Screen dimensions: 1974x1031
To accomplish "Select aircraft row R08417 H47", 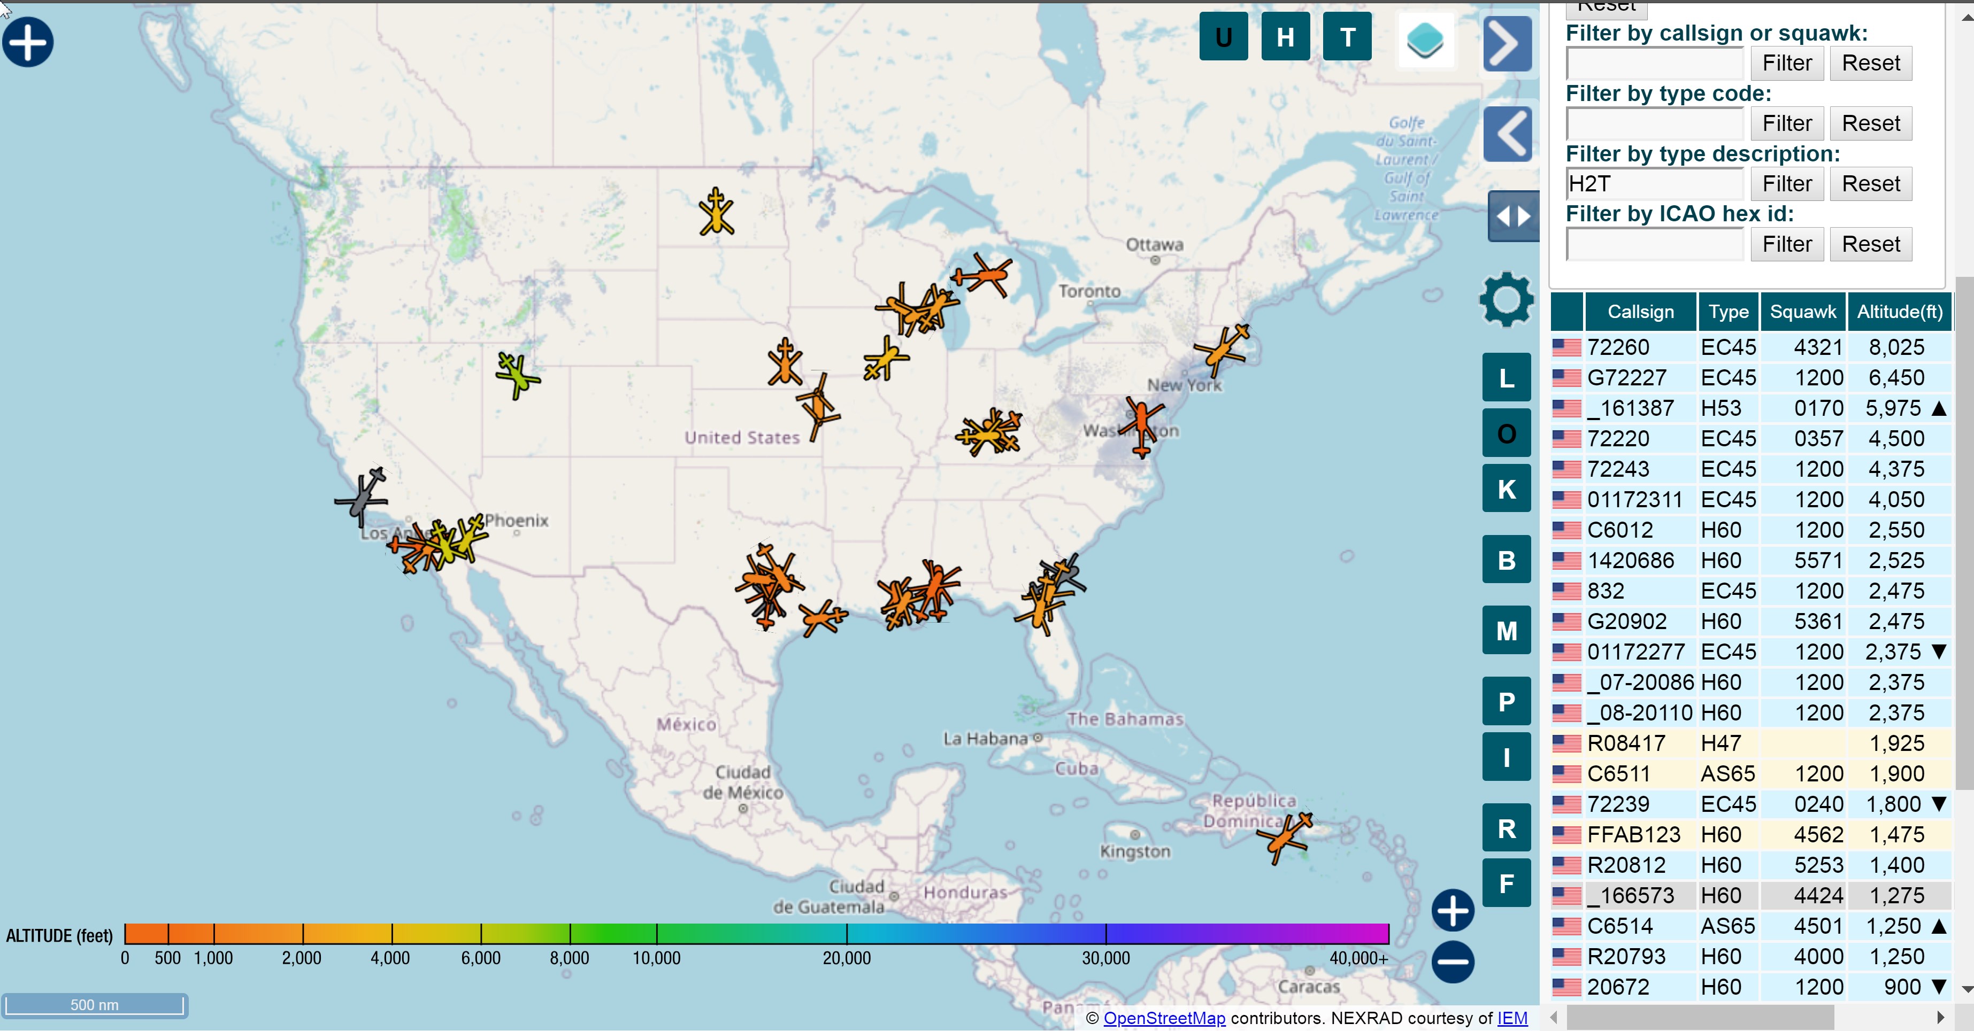I will tap(1750, 743).
